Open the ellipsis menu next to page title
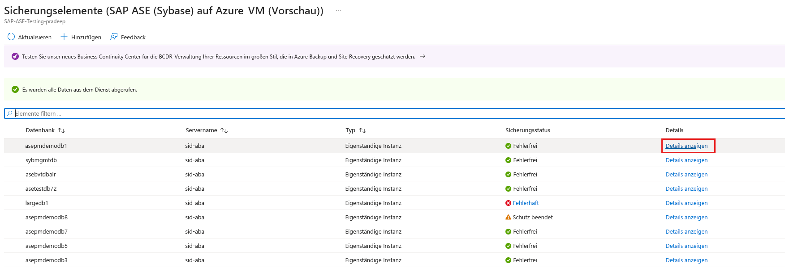 pyautogui.click(x=339, y=11)
